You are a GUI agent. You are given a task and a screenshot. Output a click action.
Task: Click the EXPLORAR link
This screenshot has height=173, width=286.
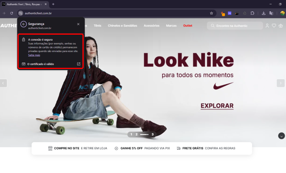pos(217,106)
